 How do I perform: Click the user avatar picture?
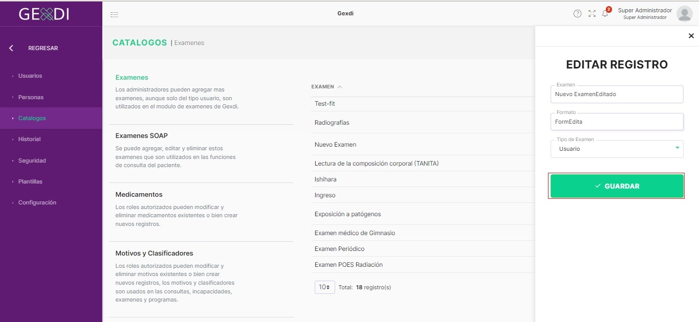click(684, 14)
